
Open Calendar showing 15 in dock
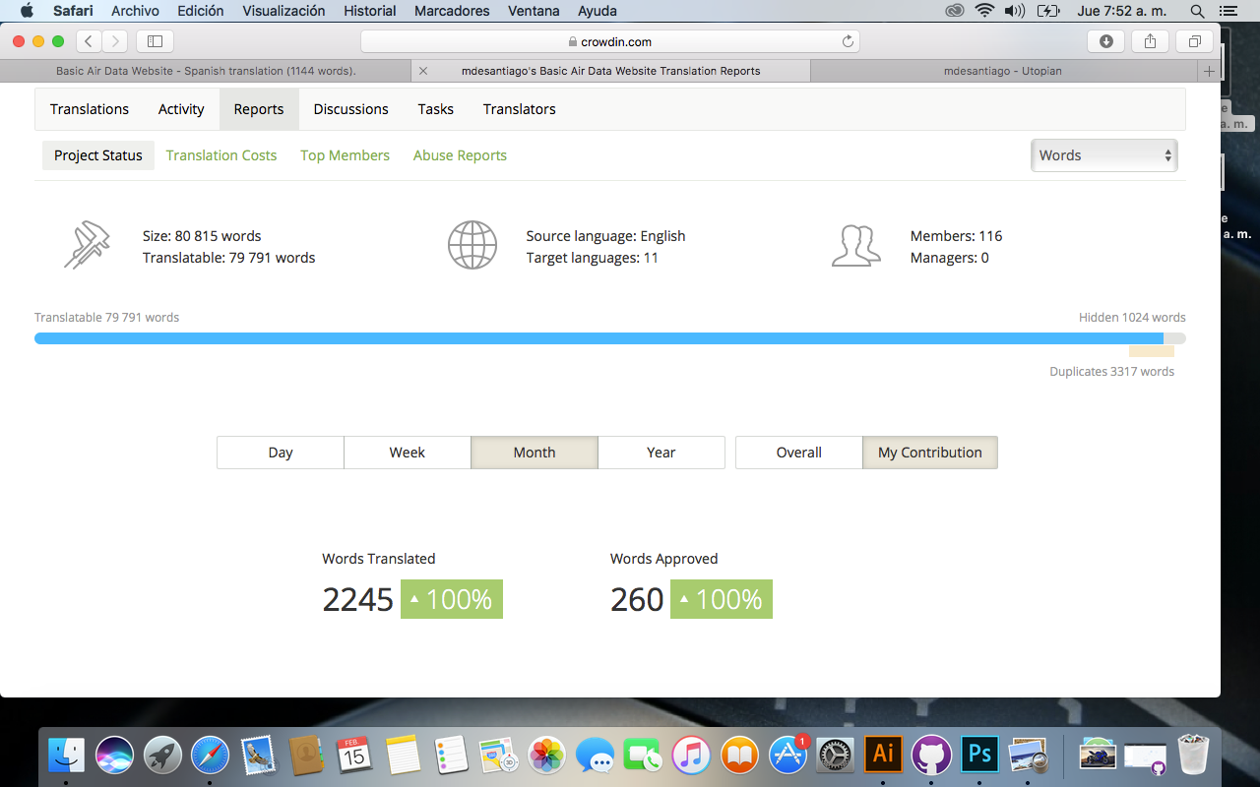click(x=354, y=755)
